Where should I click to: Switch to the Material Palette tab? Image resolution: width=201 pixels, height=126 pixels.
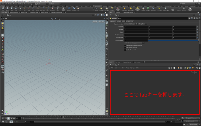[127, 62]
